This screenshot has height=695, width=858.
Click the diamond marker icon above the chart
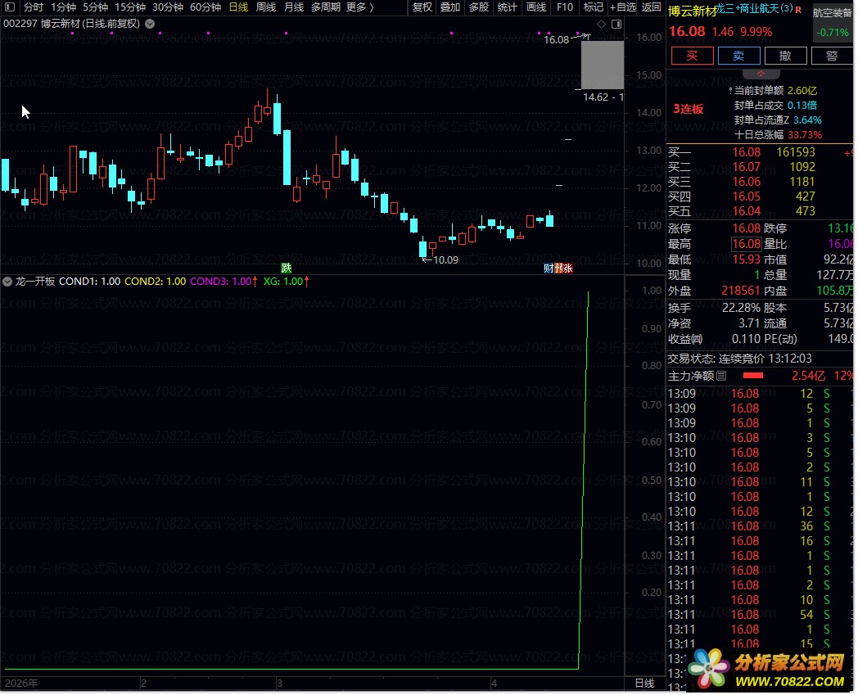tap(602, 25)
